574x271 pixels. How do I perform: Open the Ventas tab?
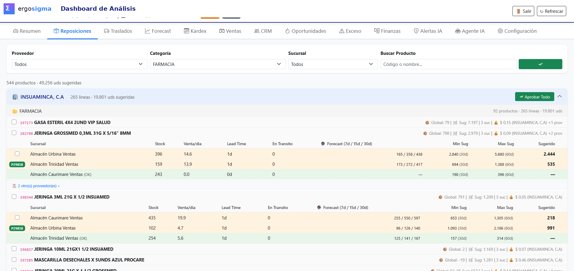[x=230, y=31]
